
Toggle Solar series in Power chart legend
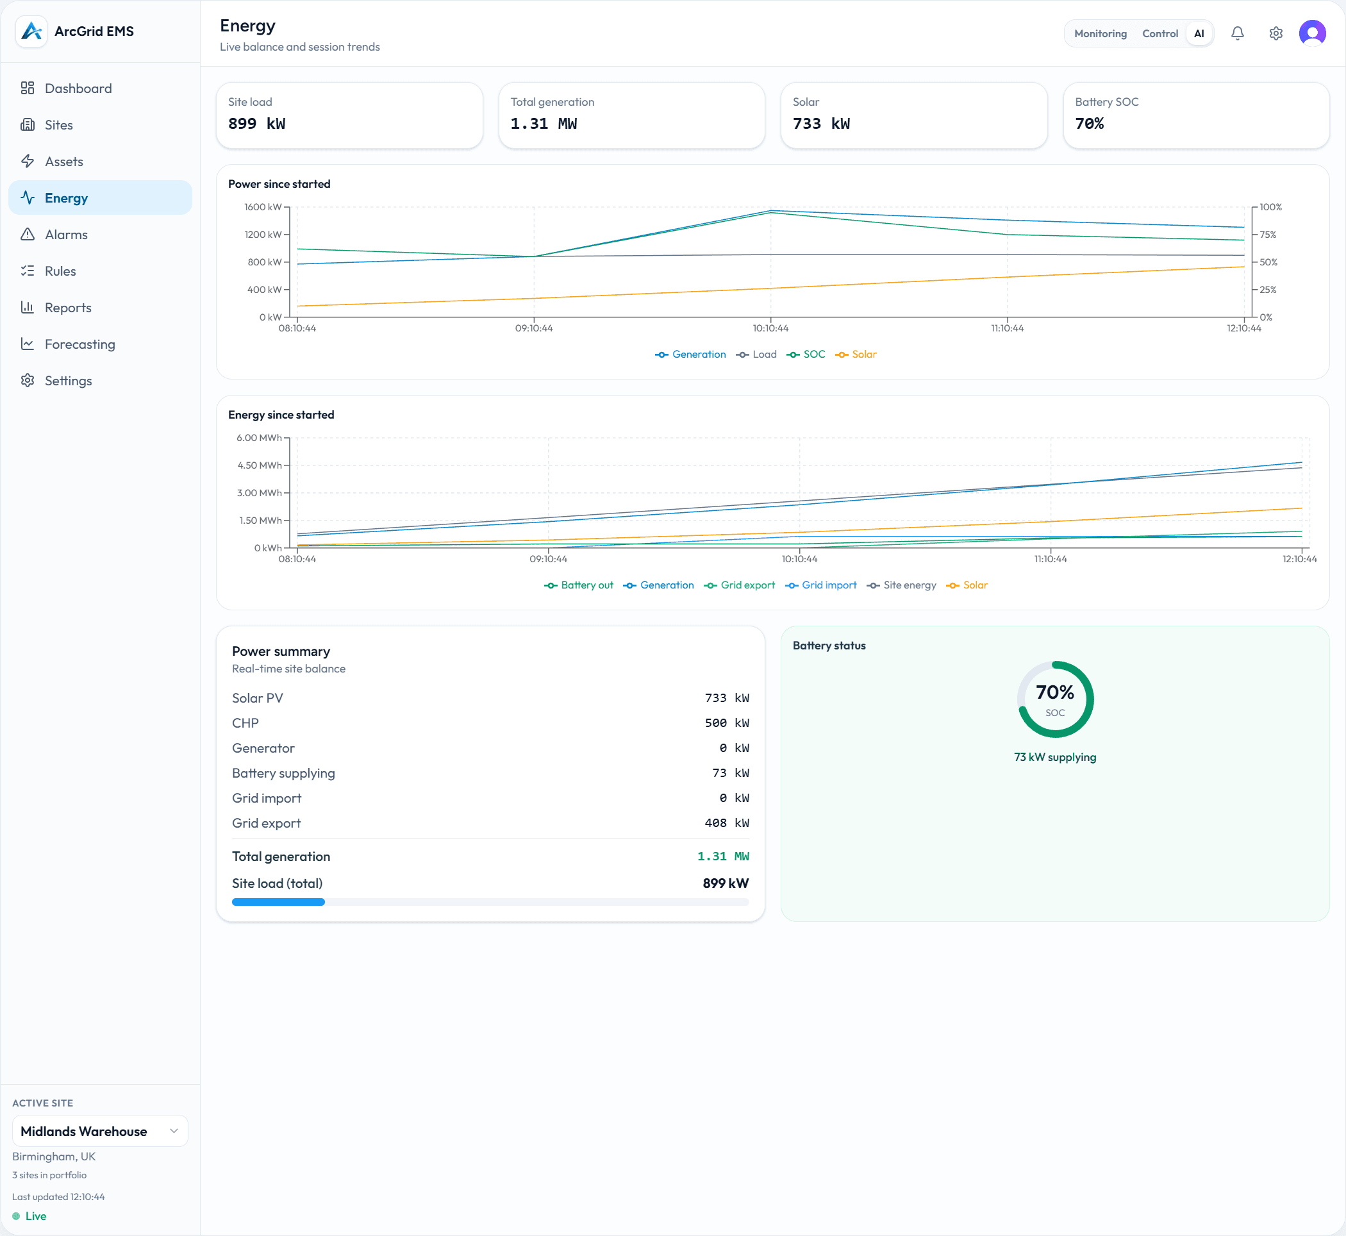(x=856, y=355)
